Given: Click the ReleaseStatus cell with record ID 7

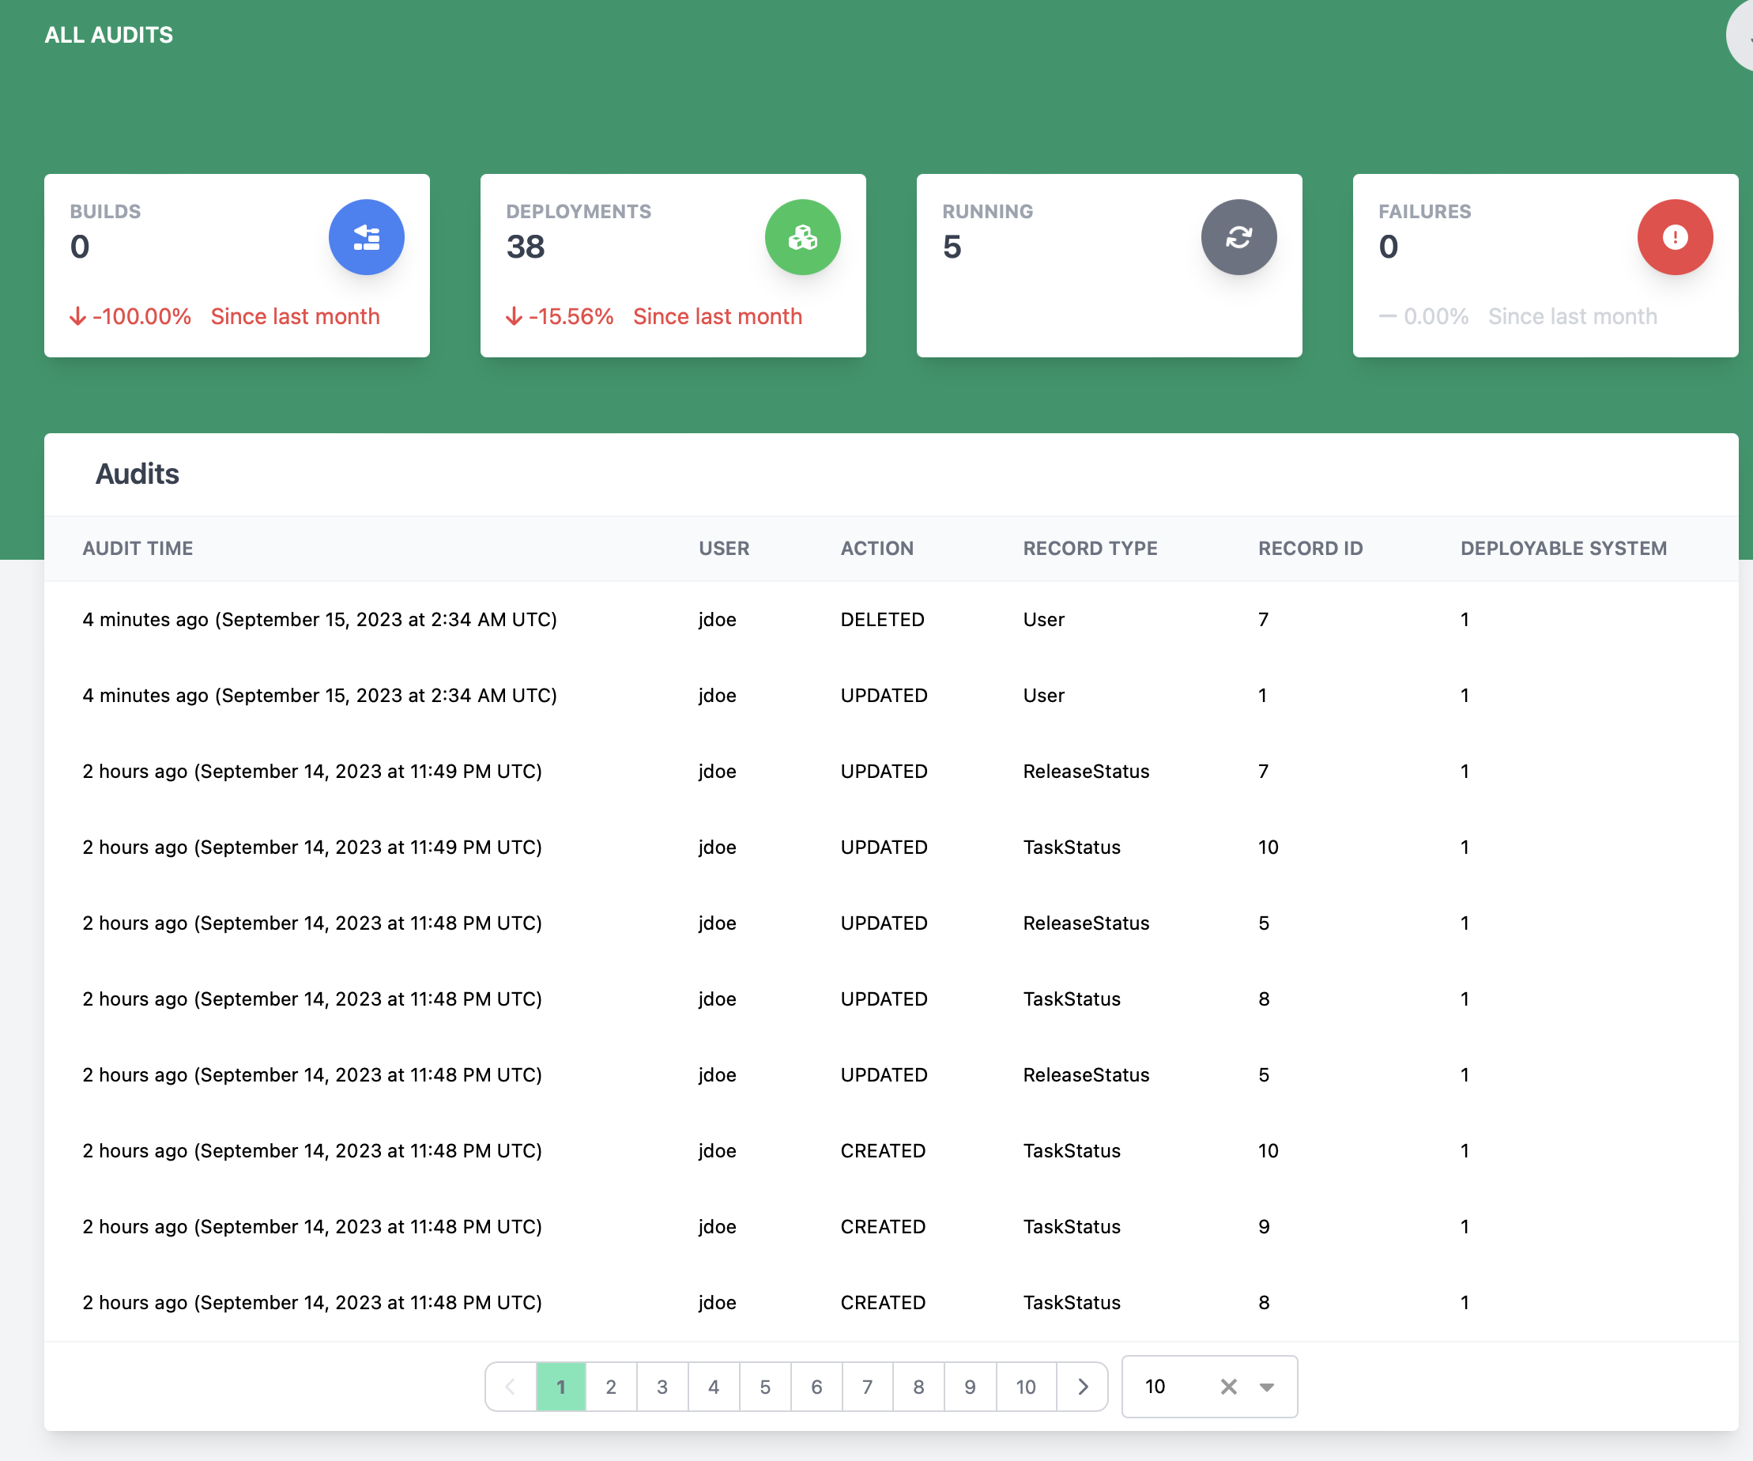Looking at the screenshot, I should pyautogui.click(x=1086, y=772).
